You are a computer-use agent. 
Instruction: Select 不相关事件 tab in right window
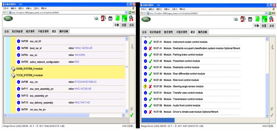coord(182,32)
